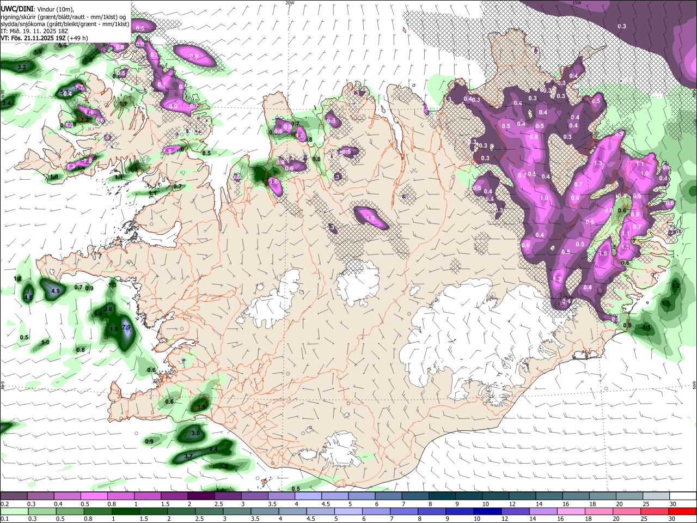Click the 4.9 rainfall value on the map
This screenshot has width=697, height=523.
point(55,291)
